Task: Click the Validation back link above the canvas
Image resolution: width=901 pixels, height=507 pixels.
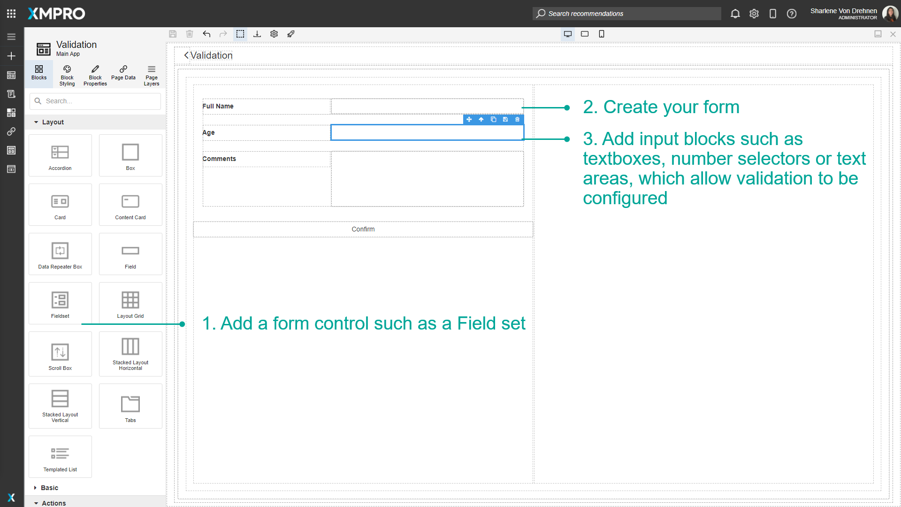Action: click(210, 55)
